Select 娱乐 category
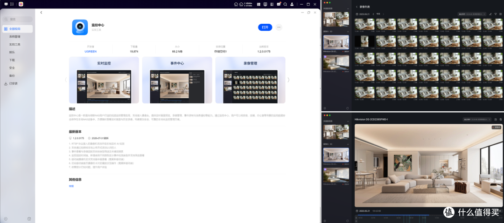The width and height of the screenshot is (504, 223). click(12, 52)
